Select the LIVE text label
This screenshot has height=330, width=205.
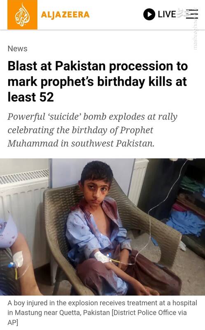[167, 14]
